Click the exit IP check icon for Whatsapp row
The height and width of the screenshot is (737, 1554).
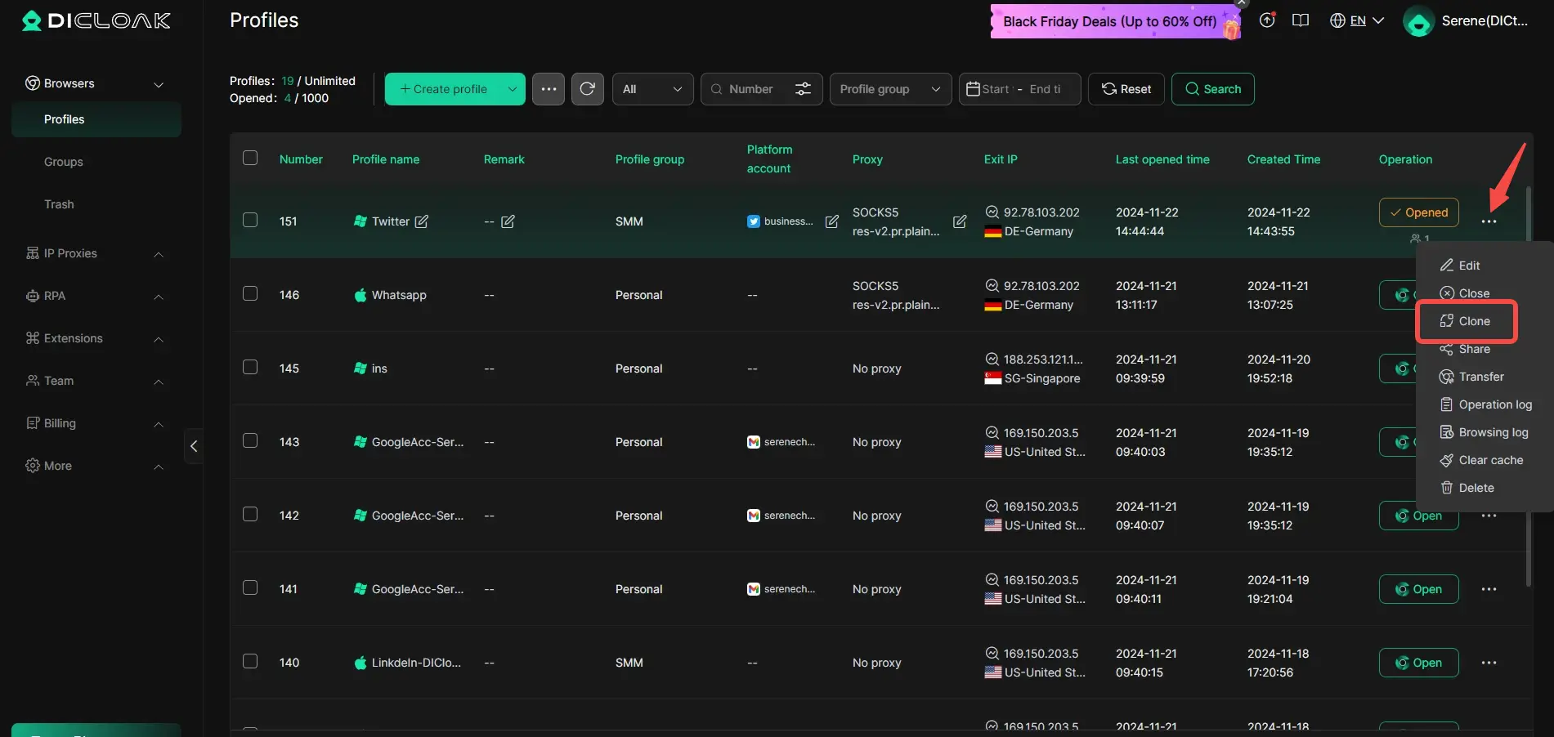(992, 285)
